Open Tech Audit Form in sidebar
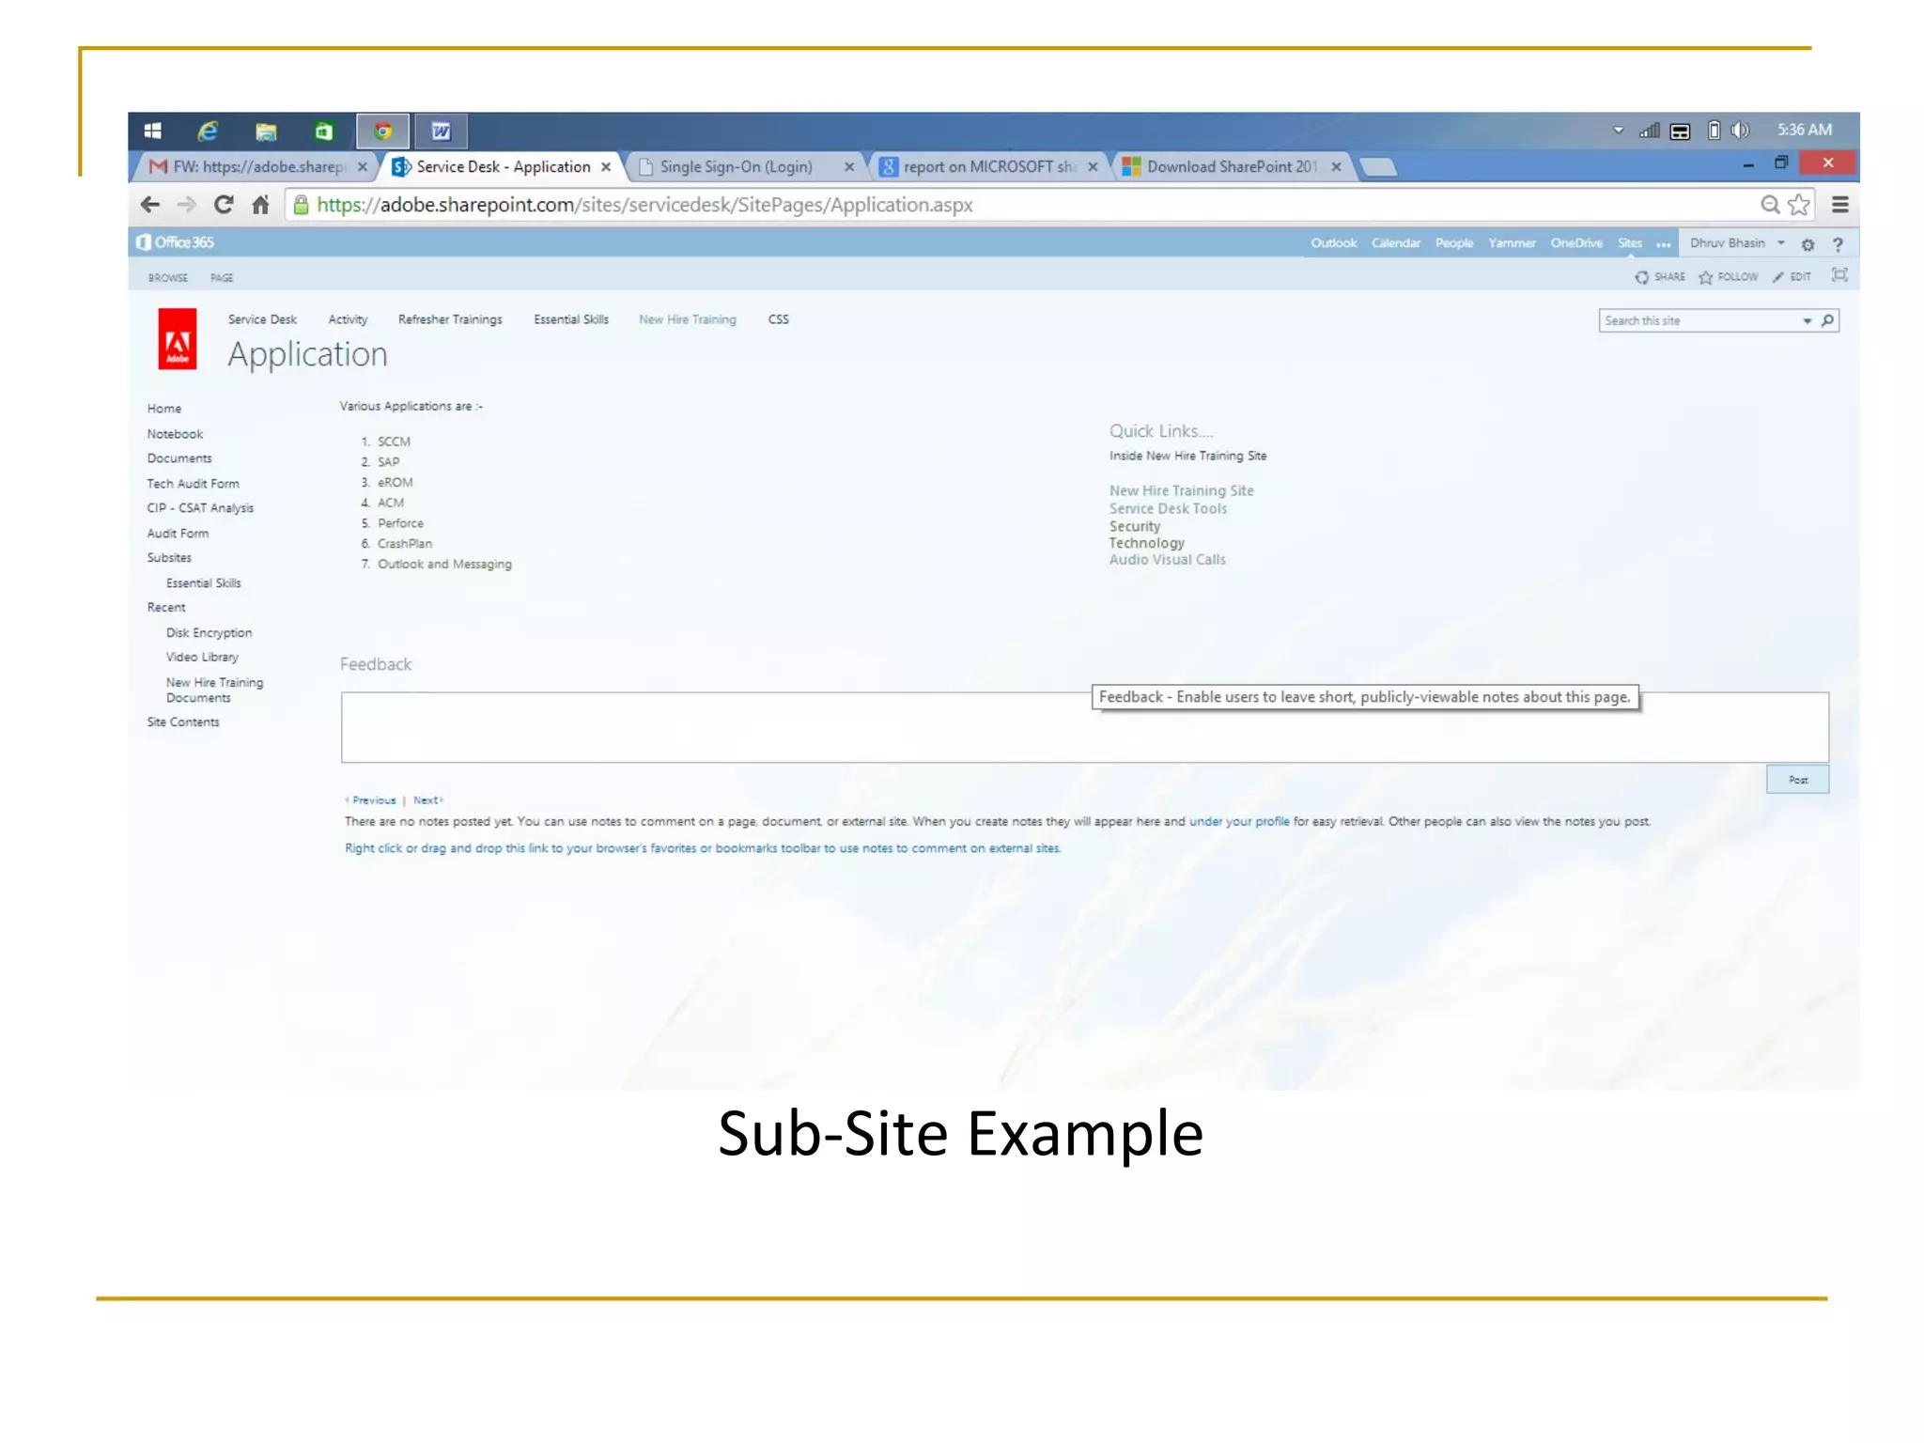 (x=193, y=484)
